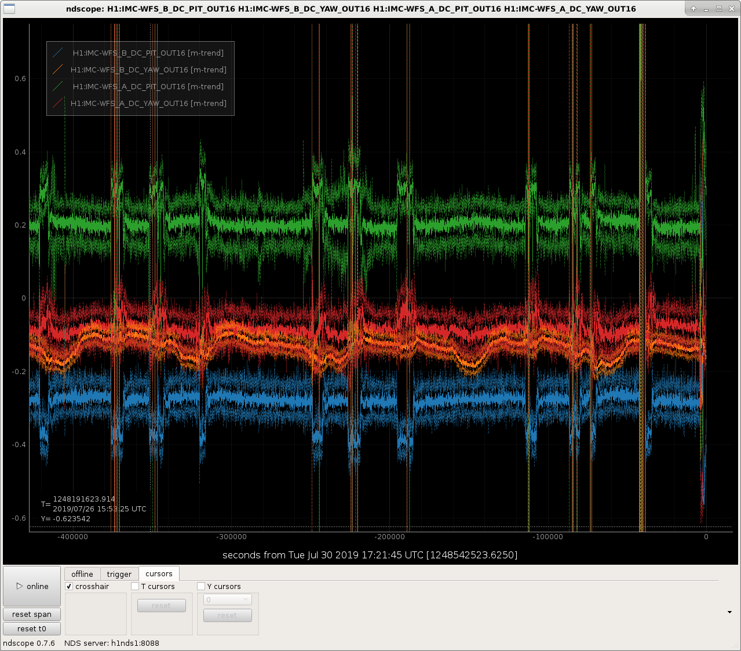This screenshot has height=651, width=741.
Task: Click the 0.4 y-axis tick label
Action: pos(20,152)
